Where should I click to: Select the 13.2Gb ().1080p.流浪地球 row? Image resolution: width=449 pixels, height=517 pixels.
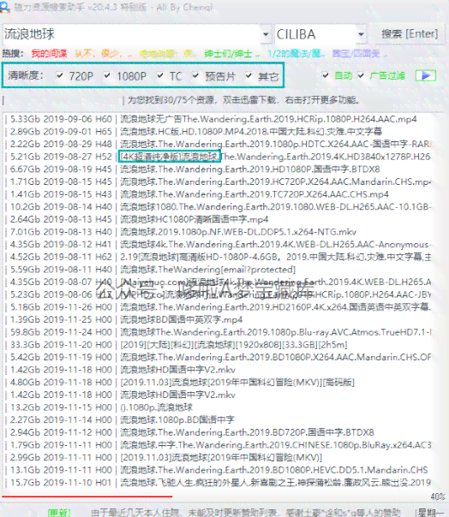(x=218, y=407)
